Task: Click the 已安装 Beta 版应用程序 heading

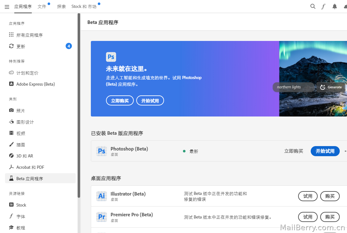Action: [x=117, y=133]
